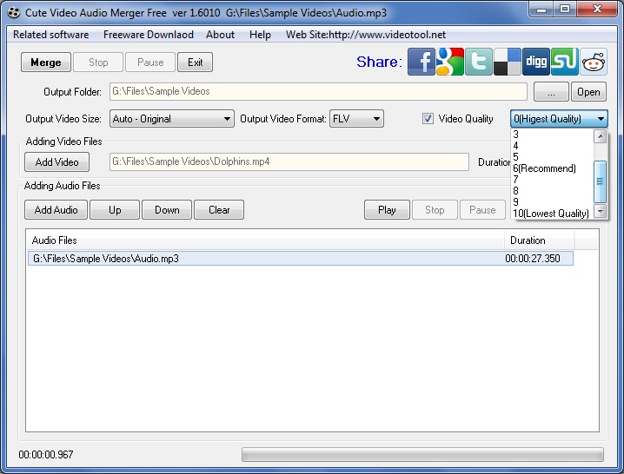This screenshot has width=624, height=474.
Task: Open the output folder with Open button
Action: 588,92
